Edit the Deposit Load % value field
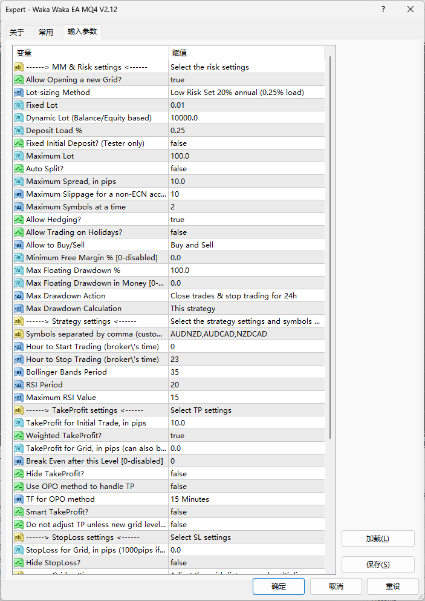Viewport: 425px width, 601px height. tap(245, 131)
